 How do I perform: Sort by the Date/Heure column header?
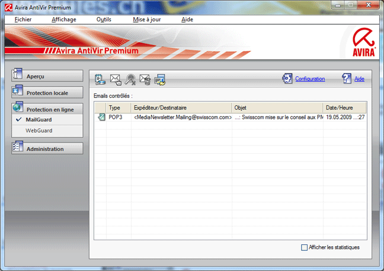(344, 108)
